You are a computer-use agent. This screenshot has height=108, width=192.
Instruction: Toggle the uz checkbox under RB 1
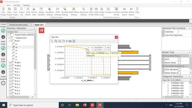coord(14,50)
